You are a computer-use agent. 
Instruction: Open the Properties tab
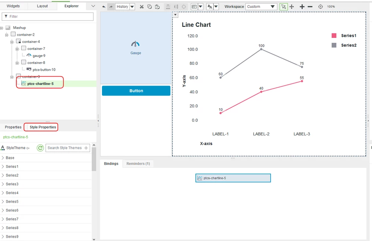(13, 127)
